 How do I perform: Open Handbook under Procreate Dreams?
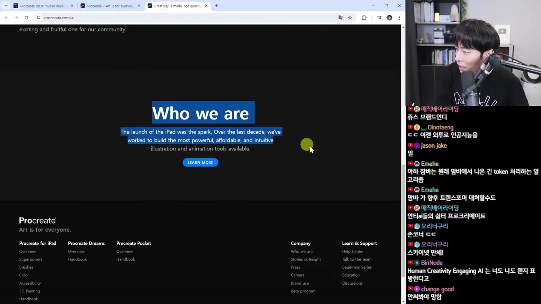click(x=77, y=259)
